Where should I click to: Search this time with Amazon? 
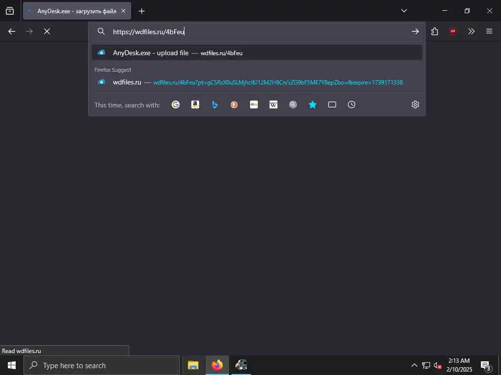195,104
